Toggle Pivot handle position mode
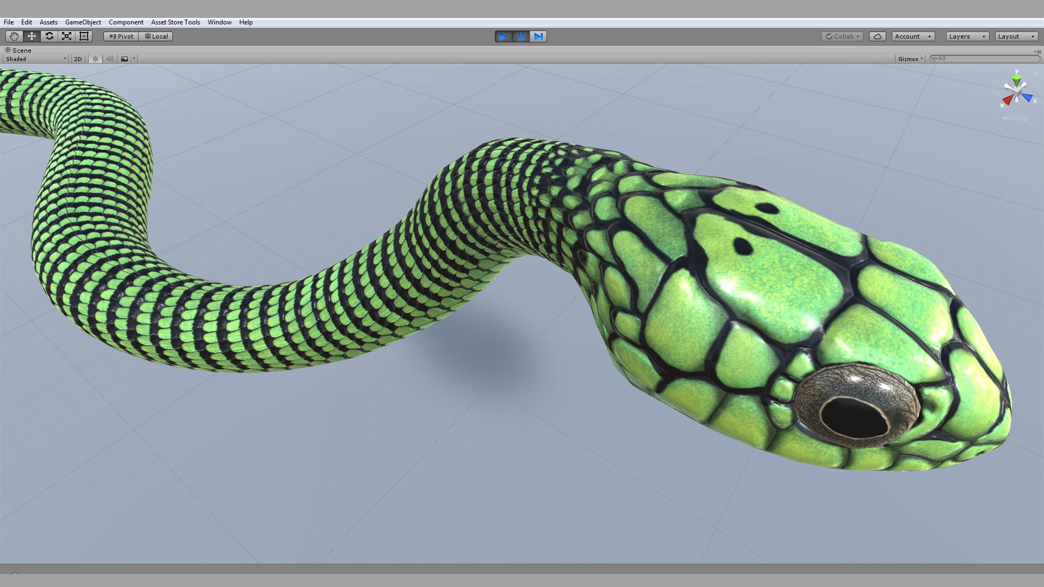 coord(121,36)
